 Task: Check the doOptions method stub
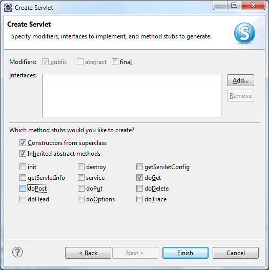pyautogui.click(x=81, y=199)
